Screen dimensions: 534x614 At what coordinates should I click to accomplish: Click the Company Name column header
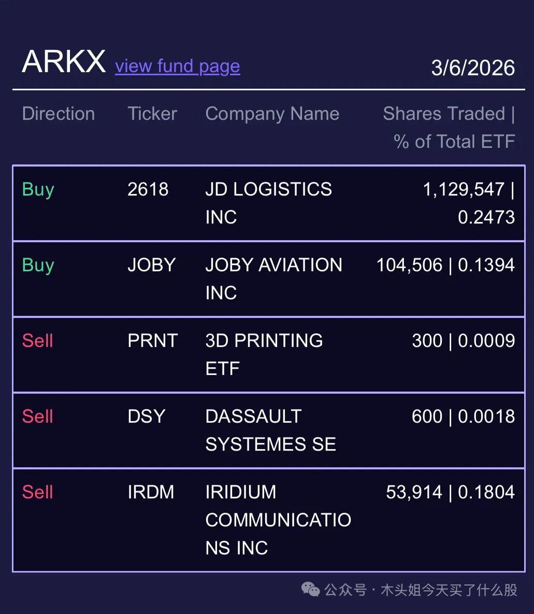(272, 114)
